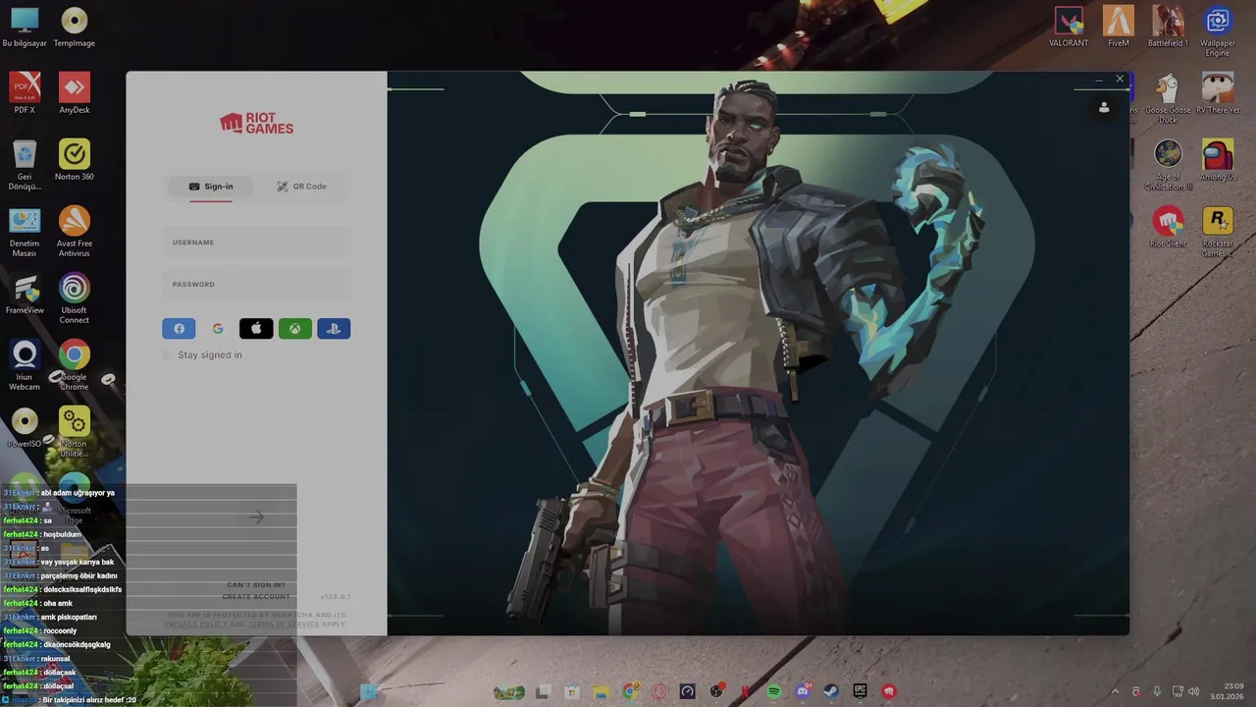Select the Ubisoft Connect desktop icon
1256x707 pixels.
click(x=75, y=298)
